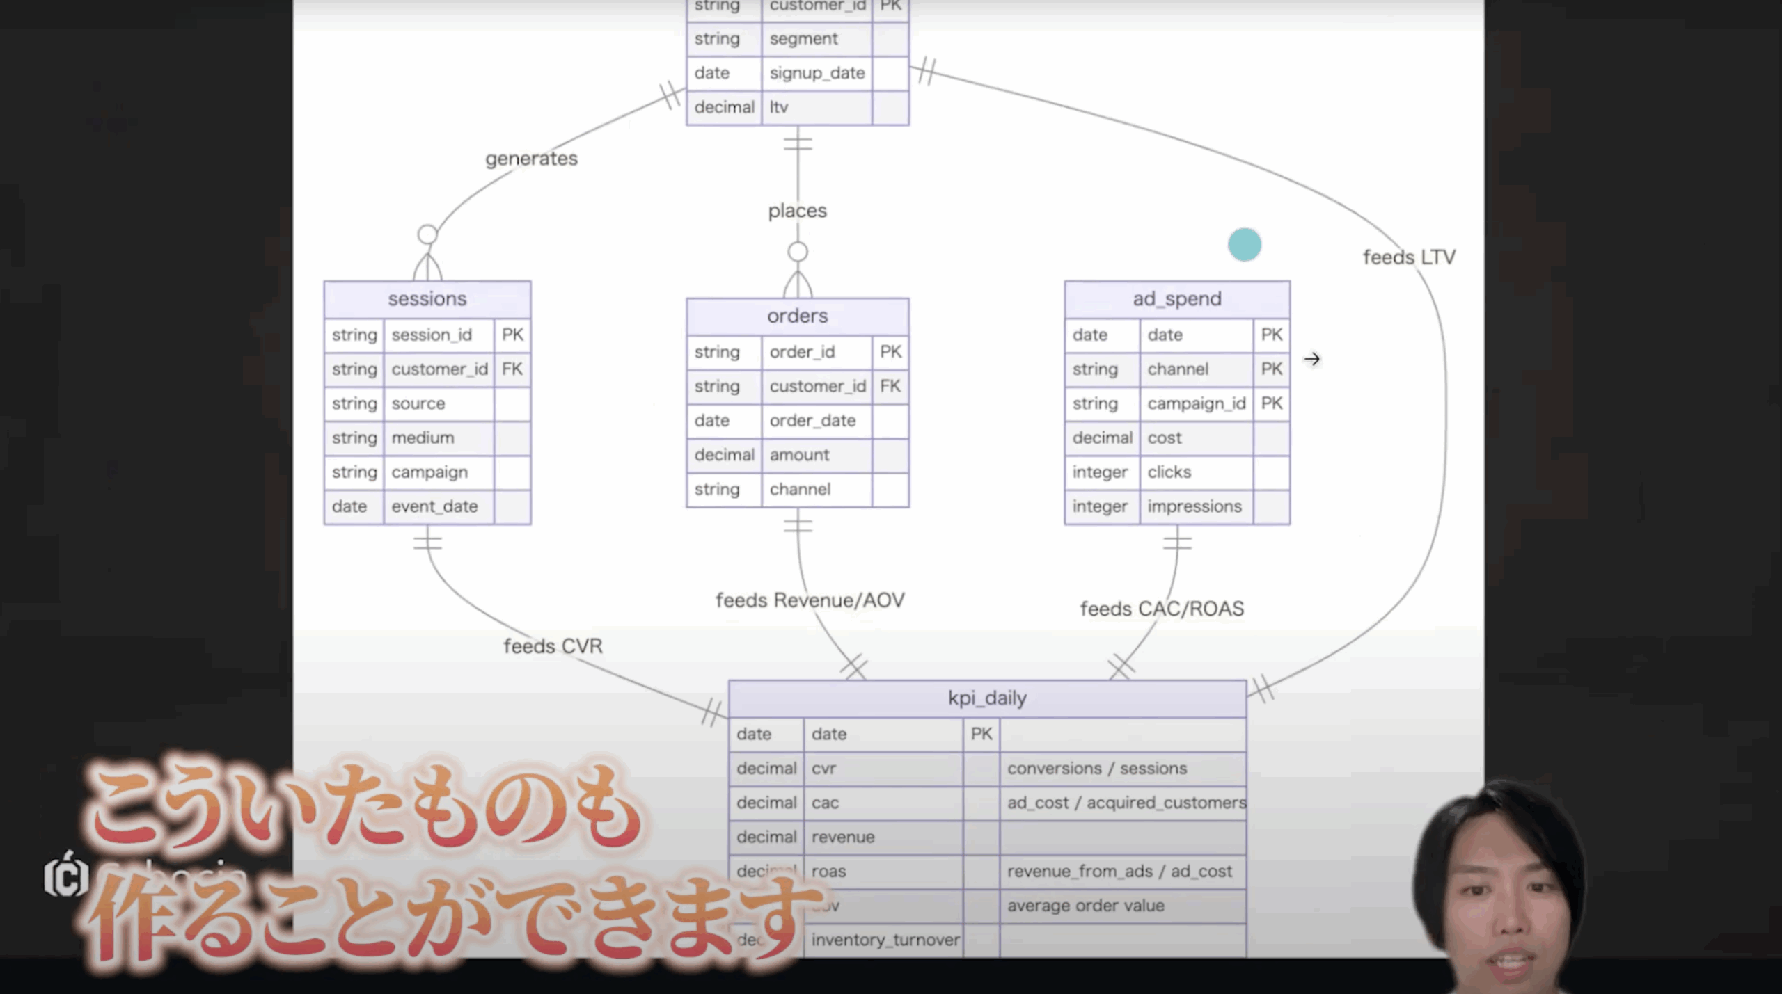Select the kpi_daily table header

tap(987, 698)
